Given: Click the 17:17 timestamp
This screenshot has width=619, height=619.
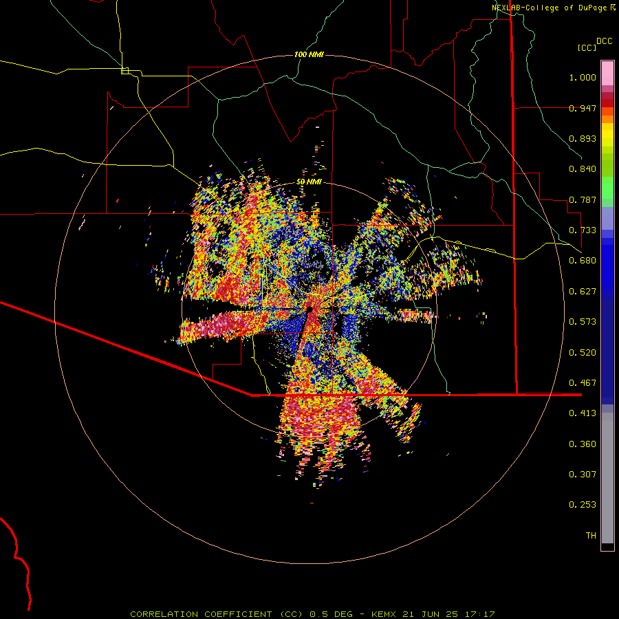Looking at the screenshot, I should [479, 614].
